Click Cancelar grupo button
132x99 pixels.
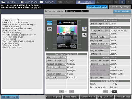54,97
